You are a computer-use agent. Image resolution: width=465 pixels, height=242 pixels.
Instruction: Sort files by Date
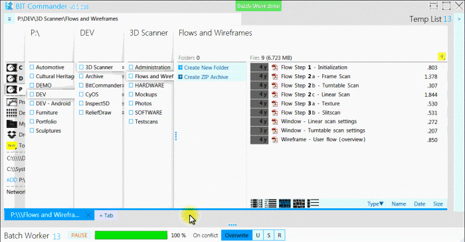[420, 204]
